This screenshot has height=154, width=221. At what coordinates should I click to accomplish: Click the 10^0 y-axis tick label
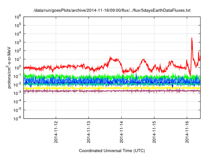18,68
